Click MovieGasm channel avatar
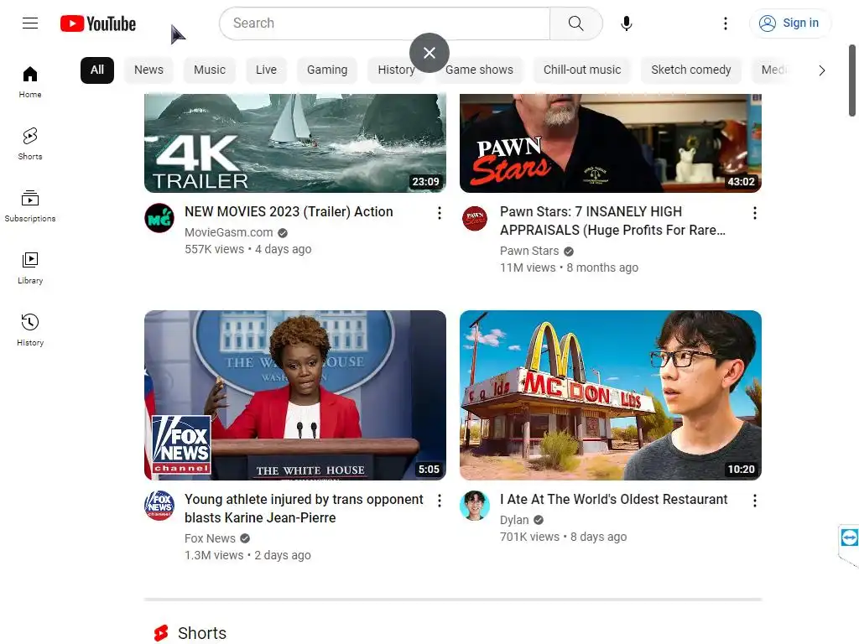The width and height of the screenshot is (859, 644). [159, 218]
